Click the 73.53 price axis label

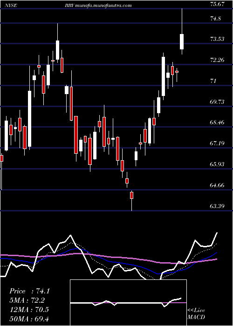click(218, 39)
